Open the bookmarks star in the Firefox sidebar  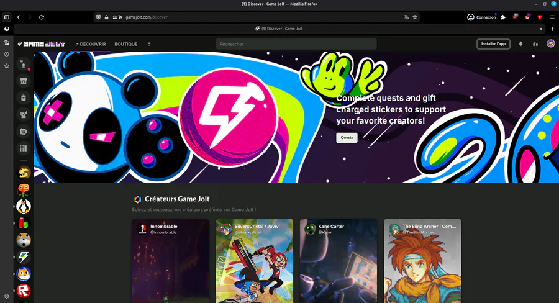6,66
